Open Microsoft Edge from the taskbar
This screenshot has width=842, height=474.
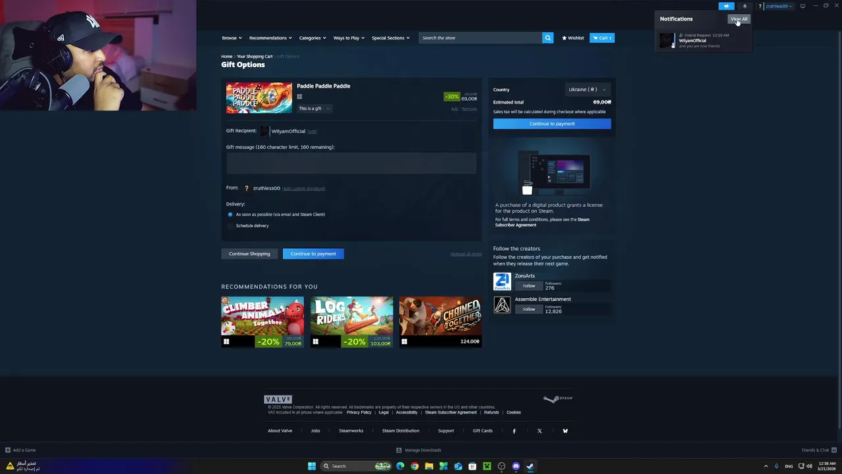pyautogui.click(x=400, y=466)
